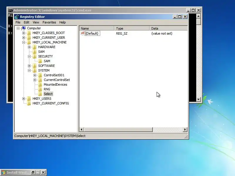Maximize the cmd.exe window
Viewport: 235px width, 176px height.
(x=193, y=10)
